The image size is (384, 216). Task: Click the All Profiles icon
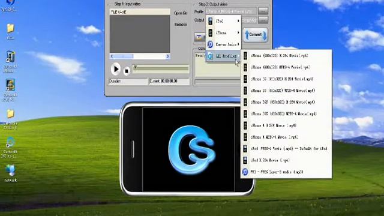210,56
